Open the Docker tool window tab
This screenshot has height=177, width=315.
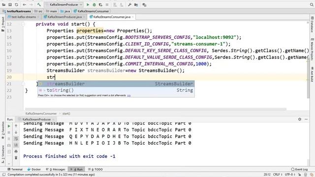click(x=34, y=169)
